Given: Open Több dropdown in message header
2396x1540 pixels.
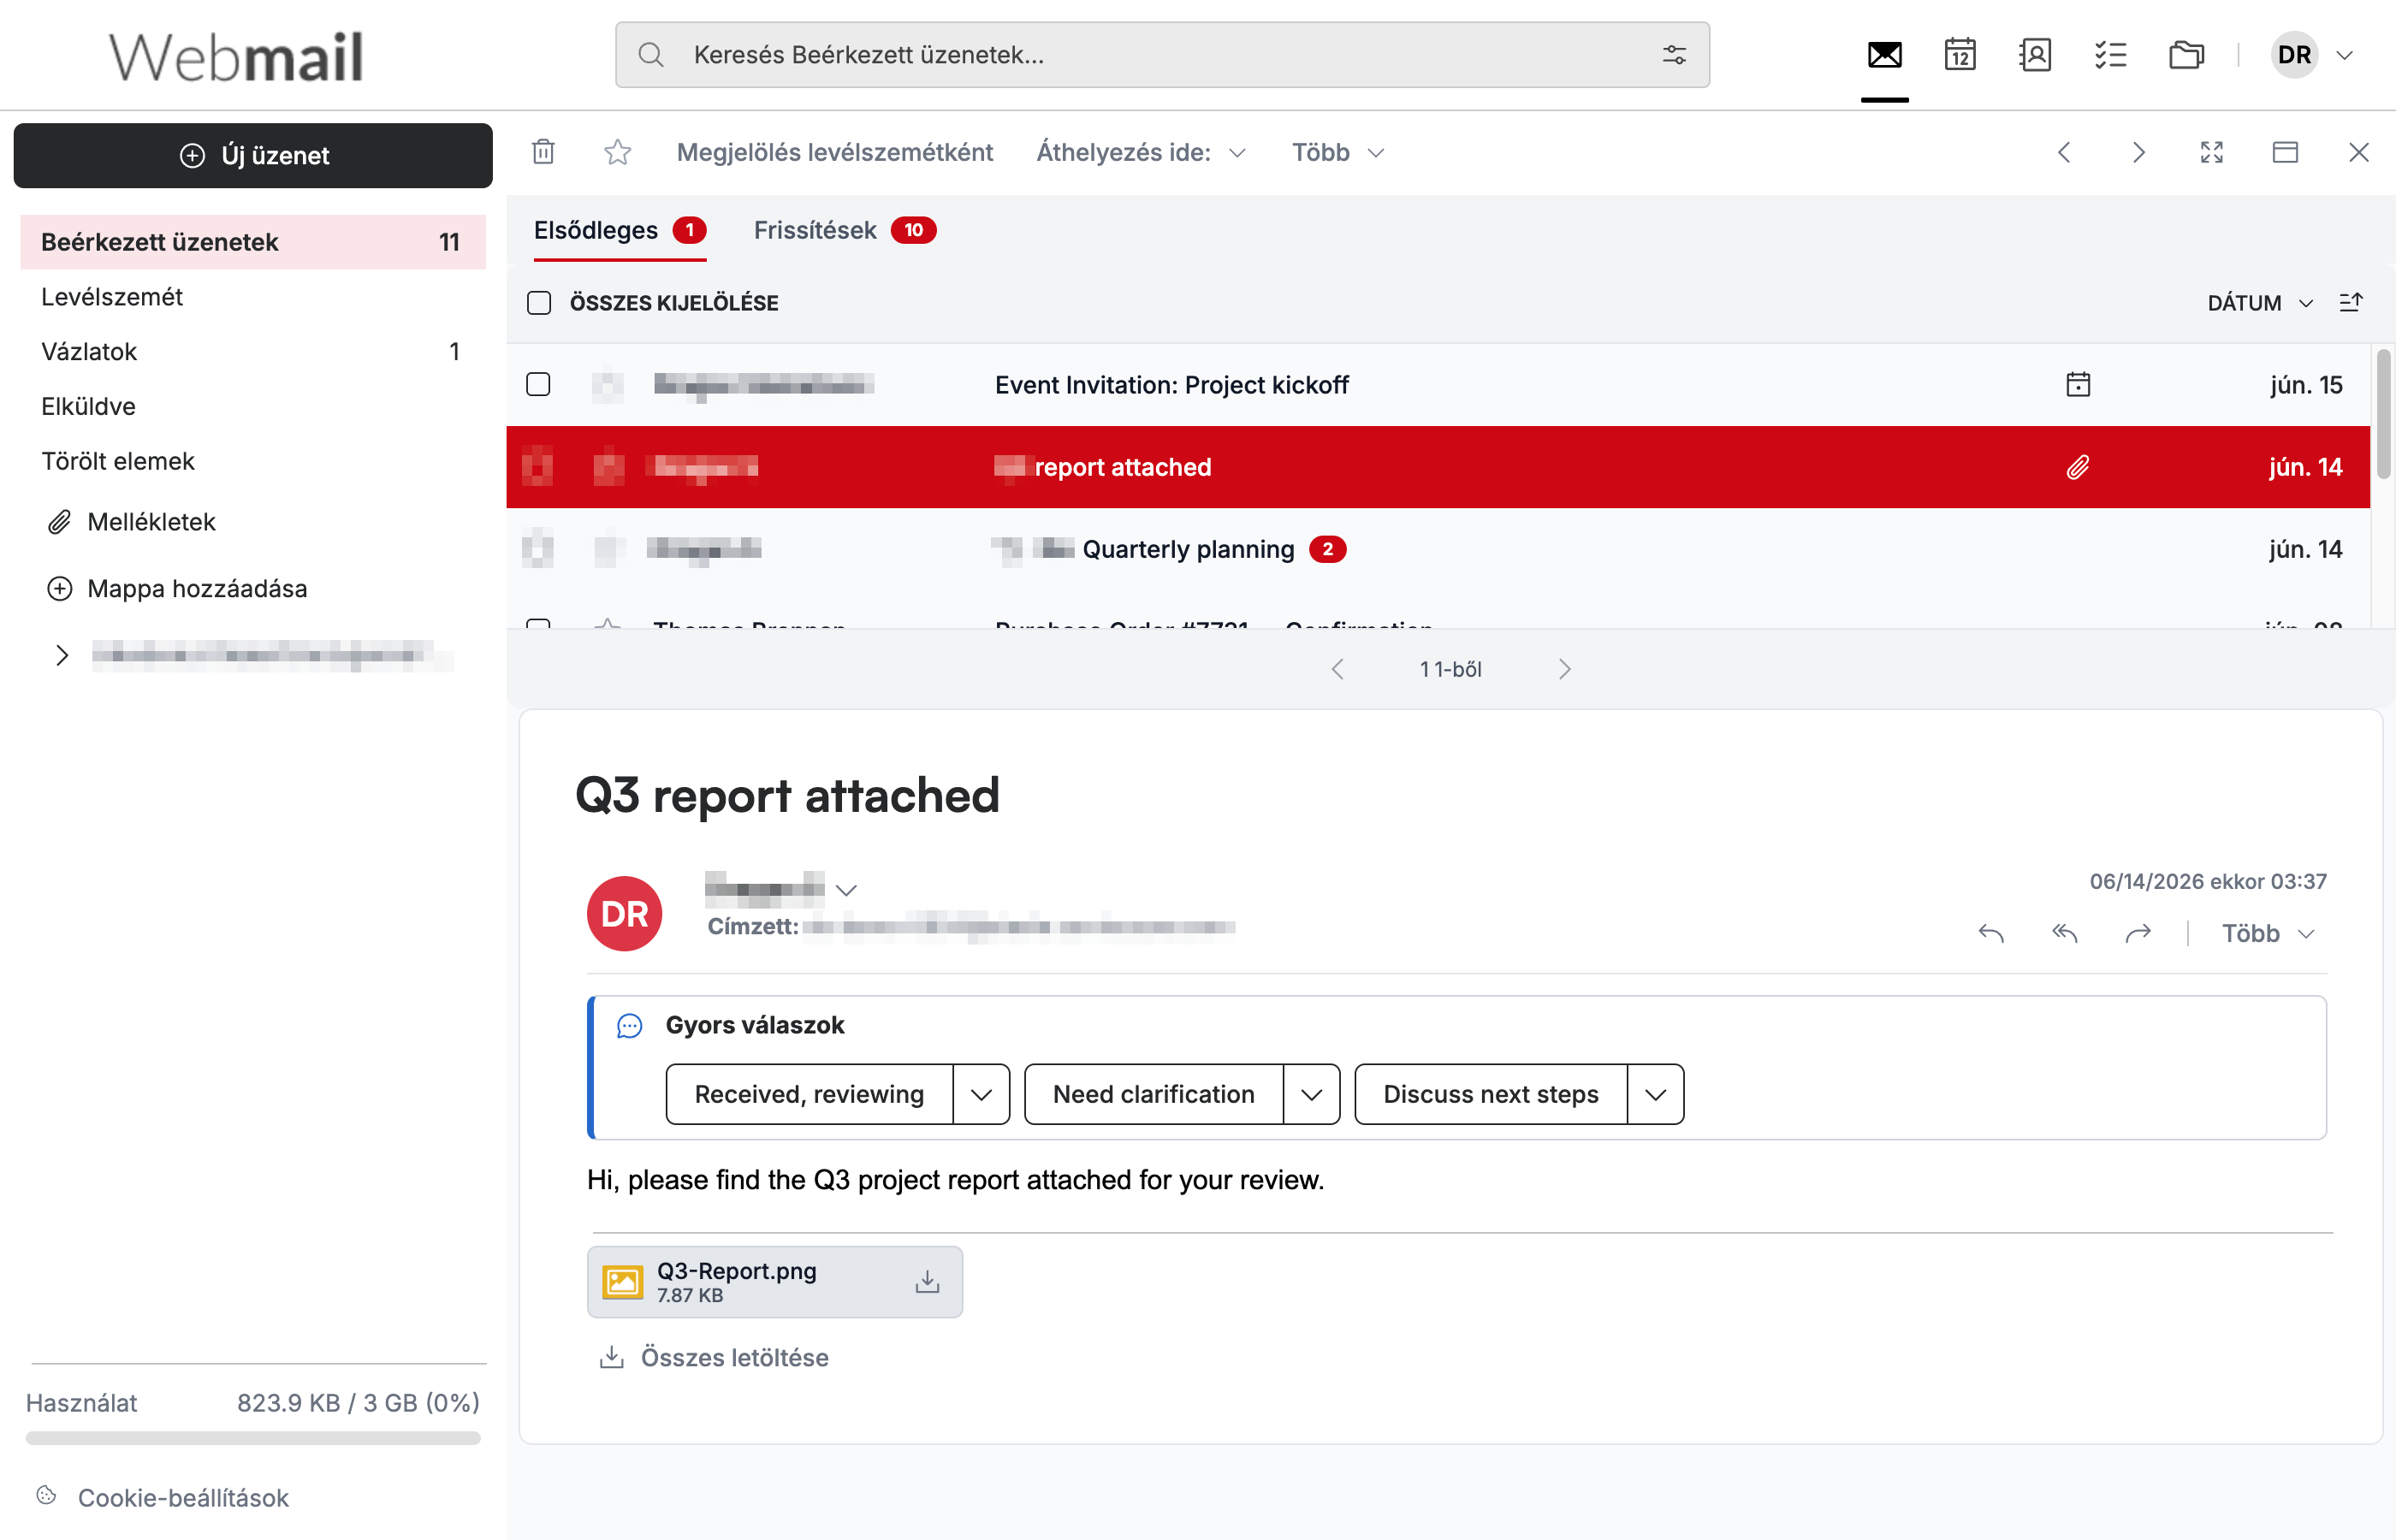Looking at the screenshot, I should 2268,933.
